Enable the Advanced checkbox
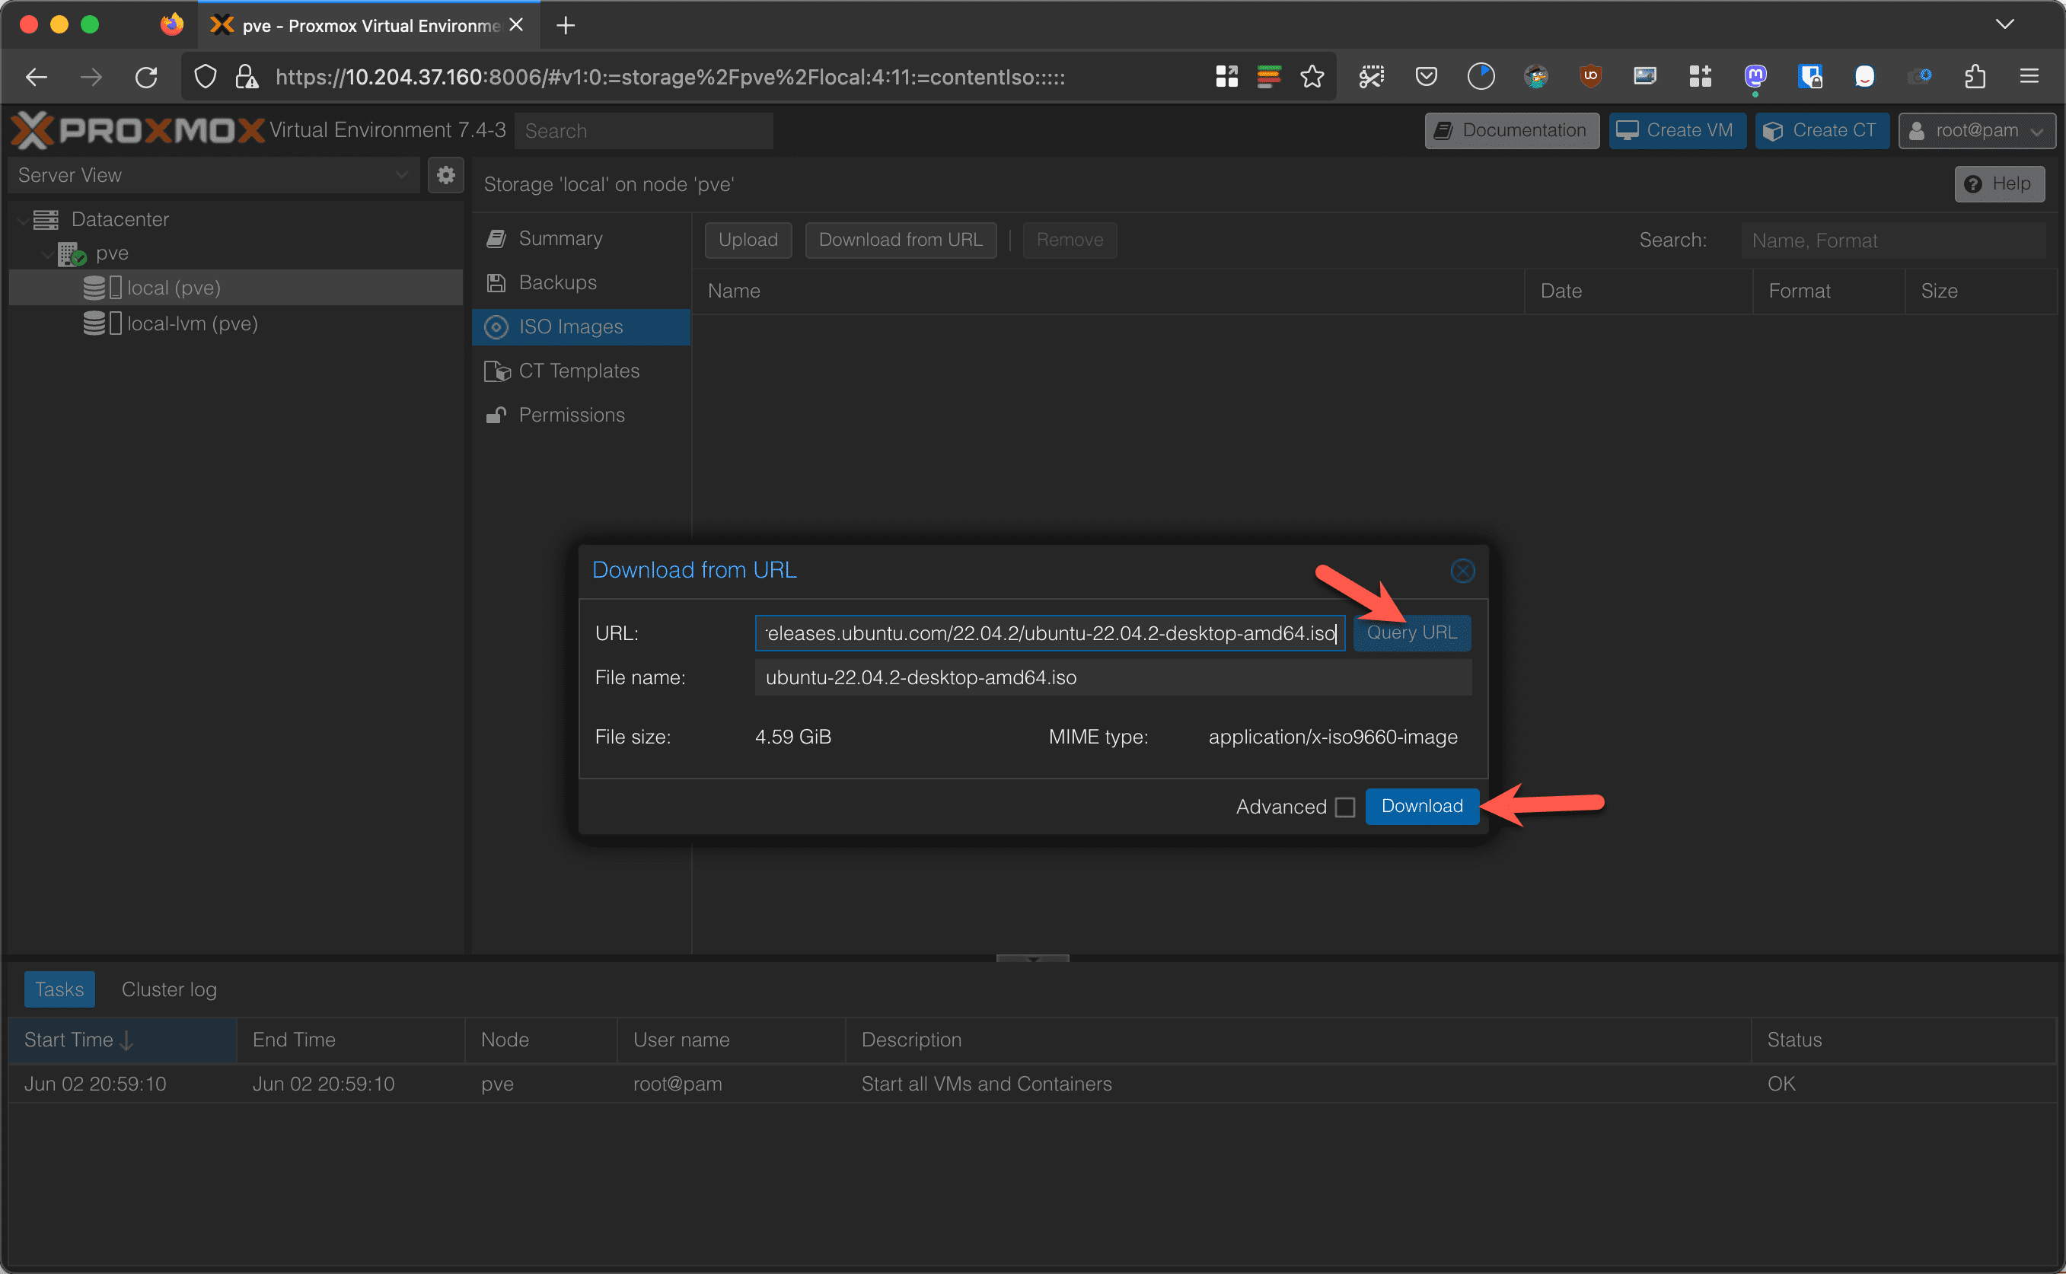The height and width of the screenshot is (1274, 2066). tap(1345, 807)
